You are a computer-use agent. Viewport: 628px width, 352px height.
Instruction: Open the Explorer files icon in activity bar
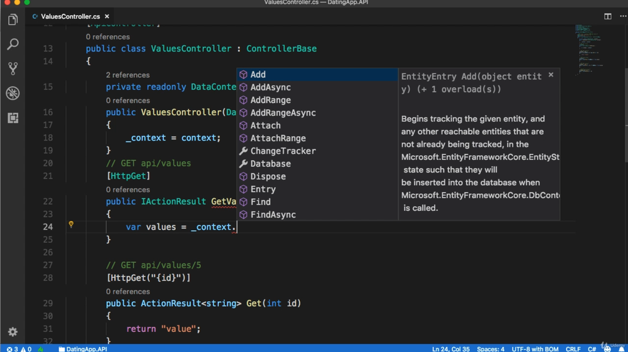click(x=13, y=19)
